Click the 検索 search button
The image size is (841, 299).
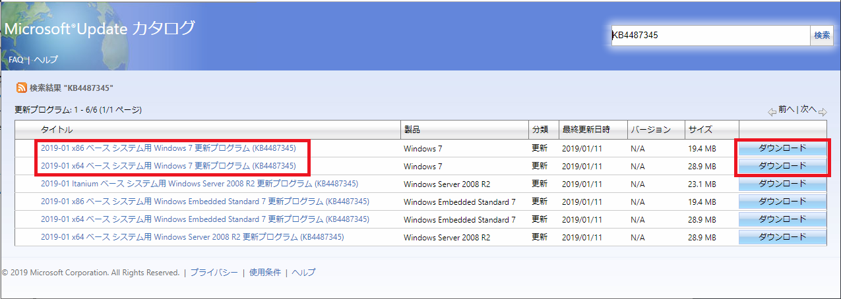click(822, 36)
